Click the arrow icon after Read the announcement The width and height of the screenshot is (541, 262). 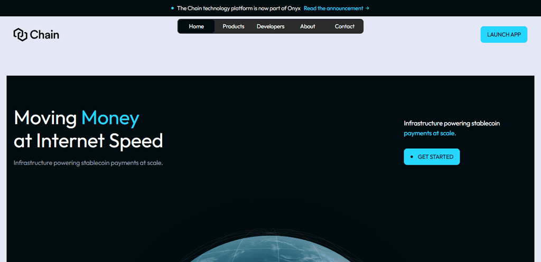click(x=367, y=8)
